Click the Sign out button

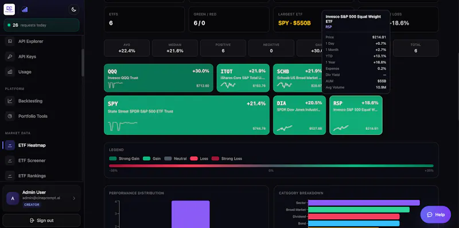pos(41,221)
